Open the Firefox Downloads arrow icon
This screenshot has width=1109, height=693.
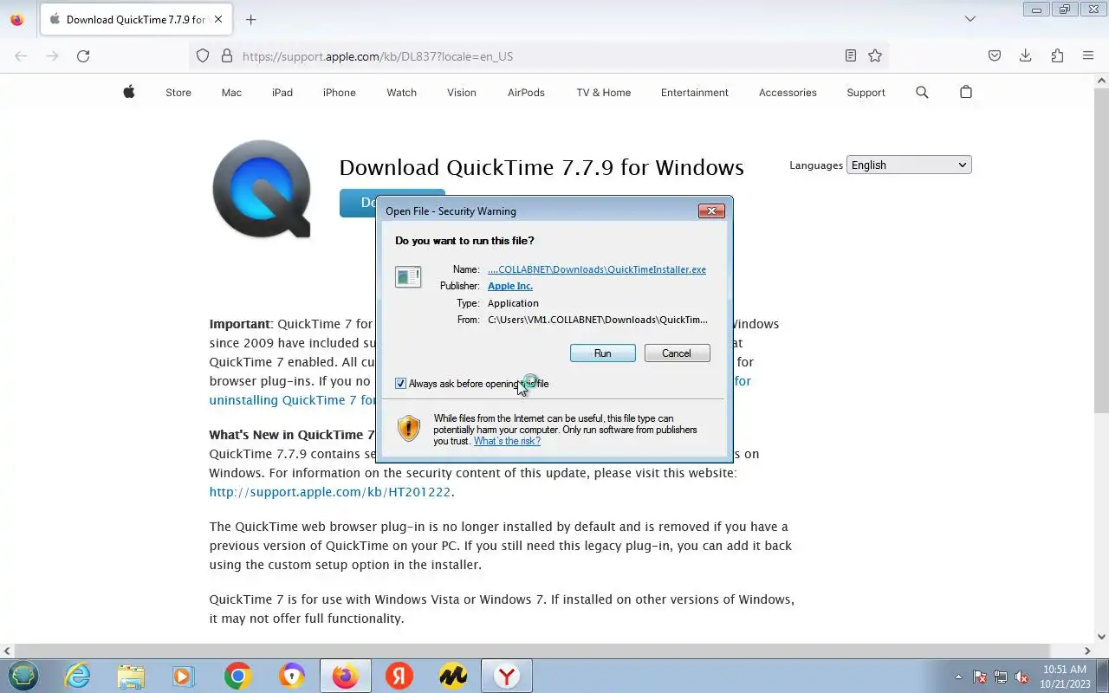1026,55
